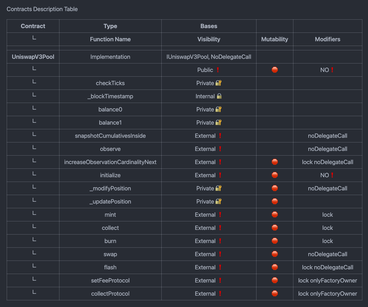Screen dimensions: 368x307
Task: Click the exclamation mark beside External in mint row
Action: (x=220, y=215)
